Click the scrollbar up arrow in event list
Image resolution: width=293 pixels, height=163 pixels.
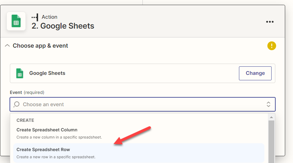click(271, 117)
